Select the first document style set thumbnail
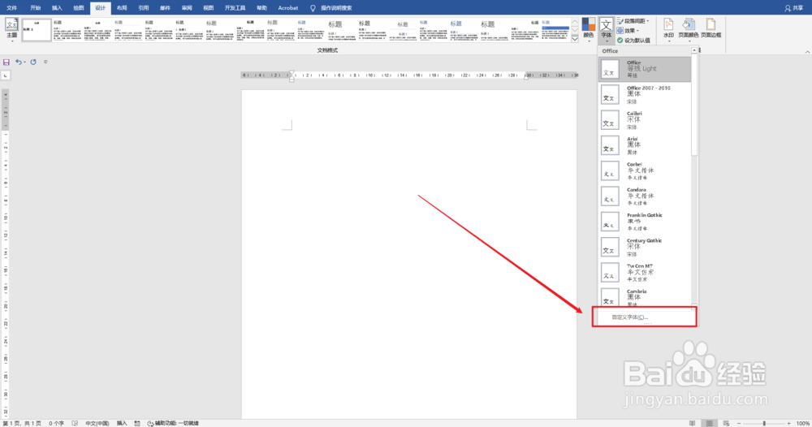This screenshot has height=427, width=812. tap(37, 30)
